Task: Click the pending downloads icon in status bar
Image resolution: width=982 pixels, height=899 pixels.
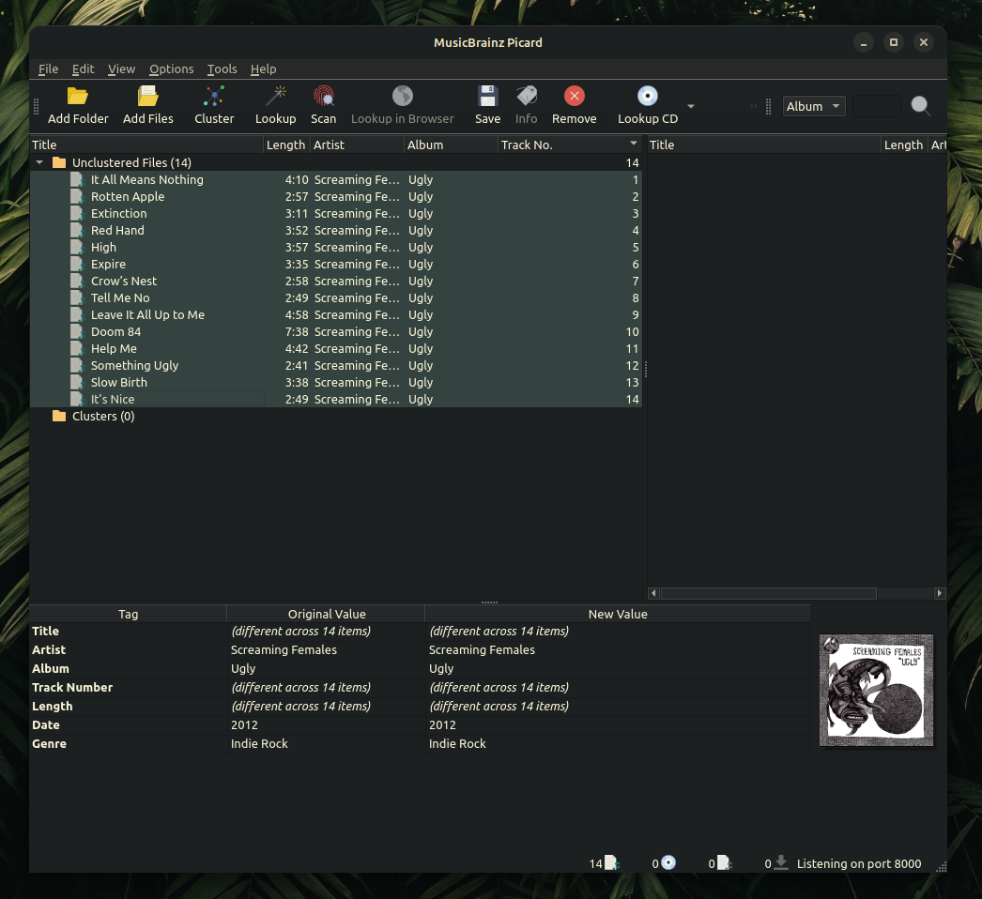Action: 781,863
